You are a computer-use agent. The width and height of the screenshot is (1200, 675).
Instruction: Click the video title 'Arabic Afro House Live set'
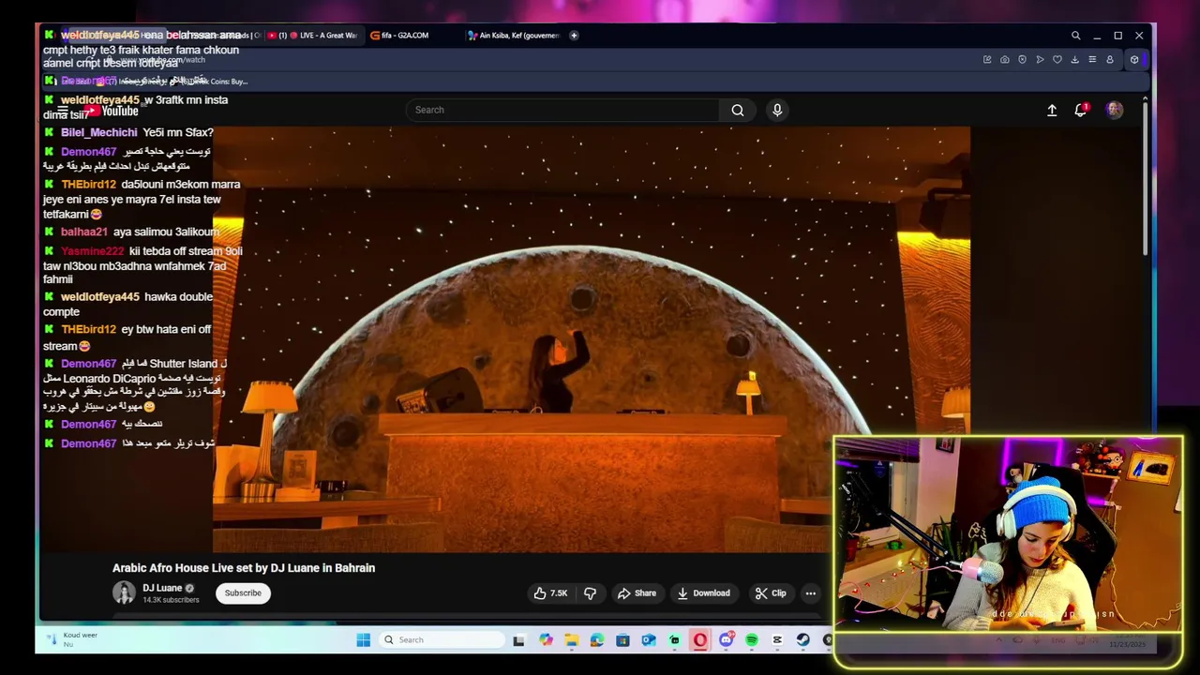pyautogui.click(x=244, y=568)
